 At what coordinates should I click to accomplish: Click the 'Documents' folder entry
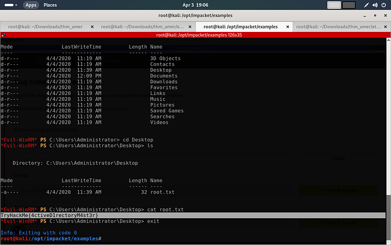point(164,76)
